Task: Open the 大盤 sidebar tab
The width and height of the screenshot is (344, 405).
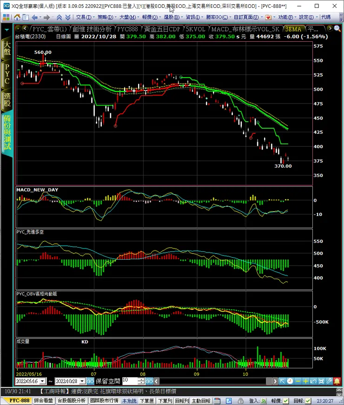Action: click(x=7, y=48)
